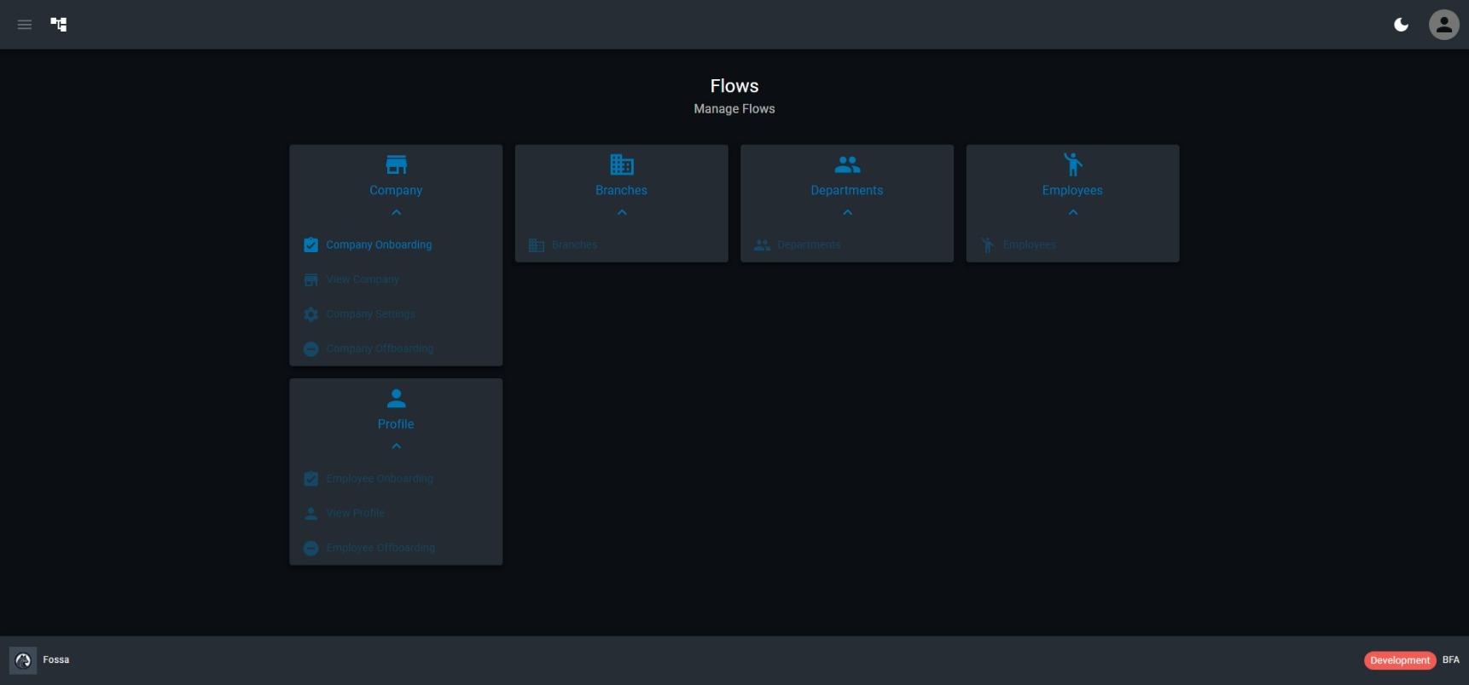Image resolution: width=1469 pixels, height=685 pixels.
Task: Select View Company menu item
Action: pyautogui.click(x=362, y=279)
